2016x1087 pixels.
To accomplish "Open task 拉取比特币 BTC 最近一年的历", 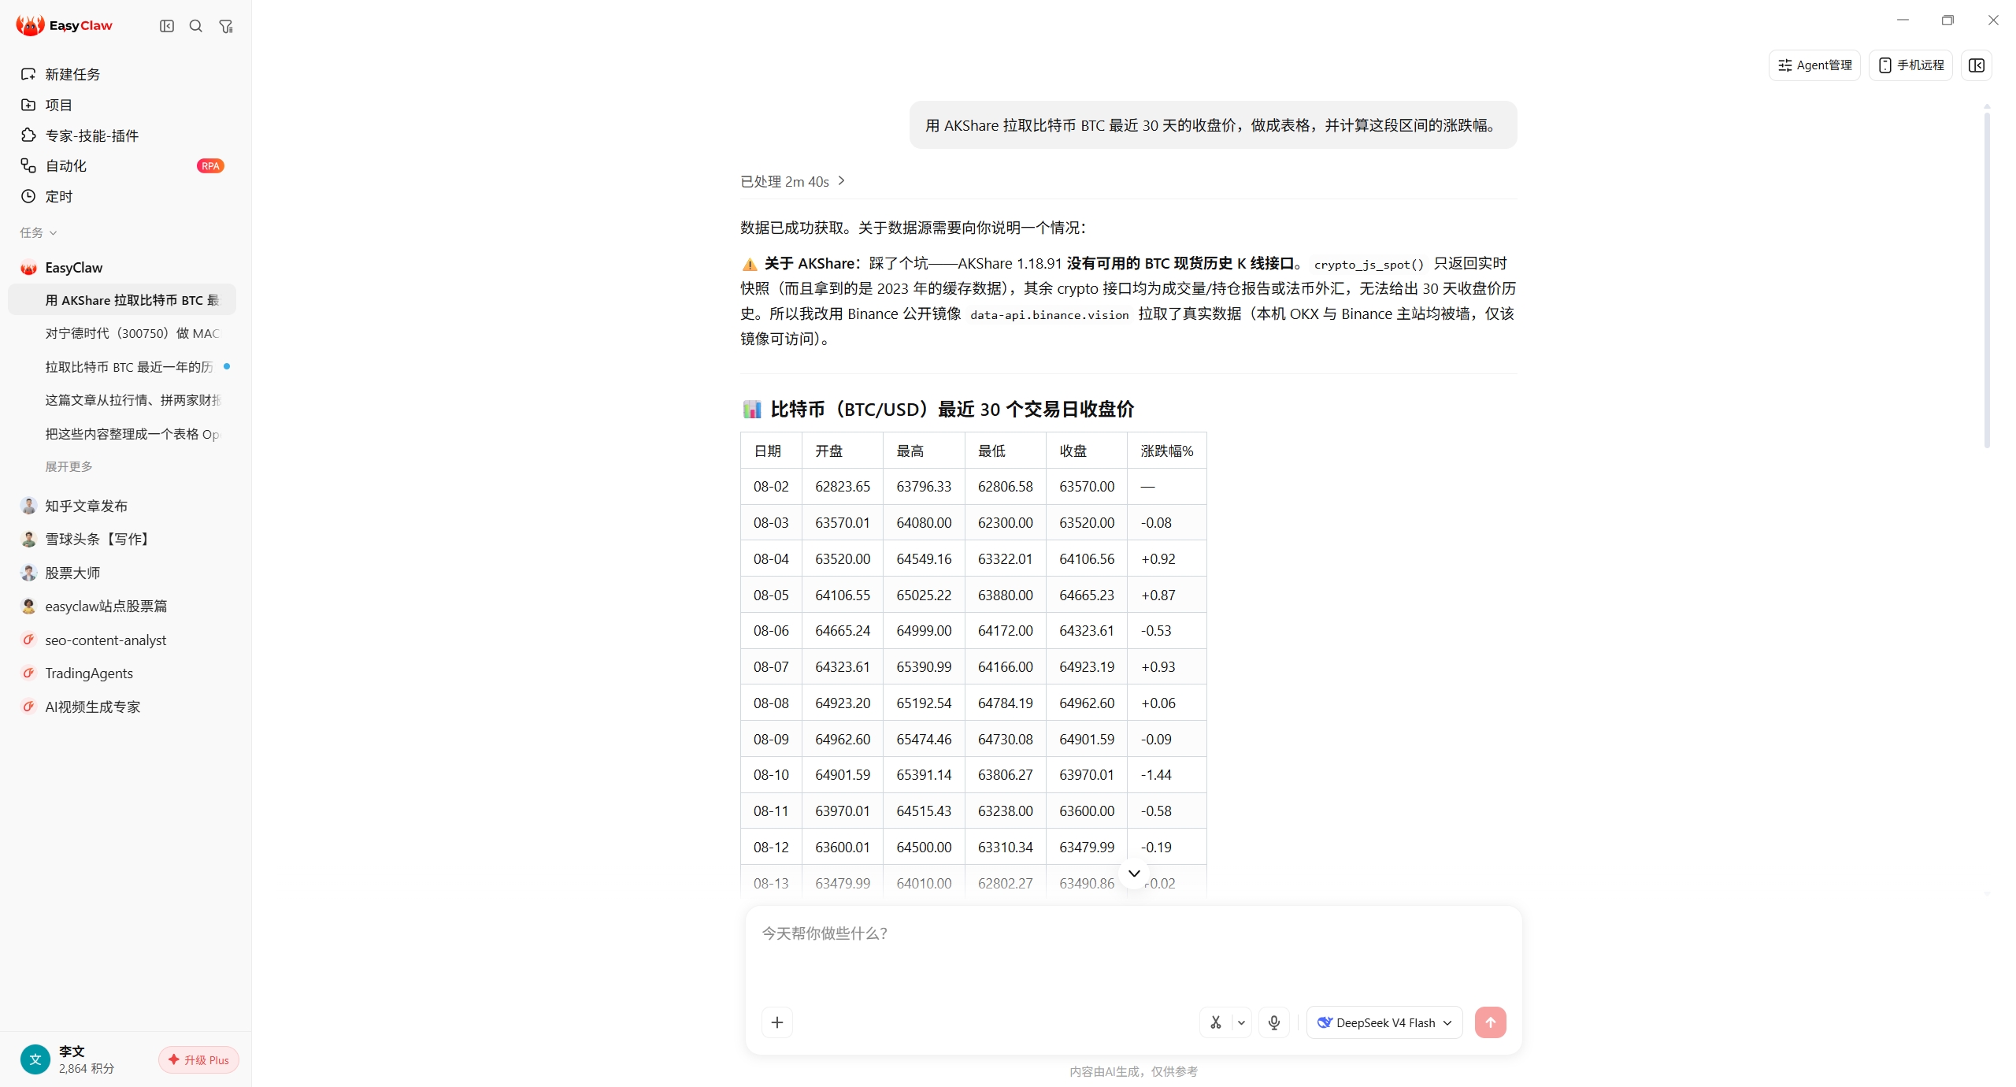I will coord(122,367).
